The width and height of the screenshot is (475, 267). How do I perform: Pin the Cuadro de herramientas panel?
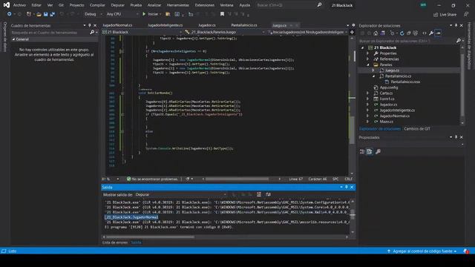tap(89, 26)
